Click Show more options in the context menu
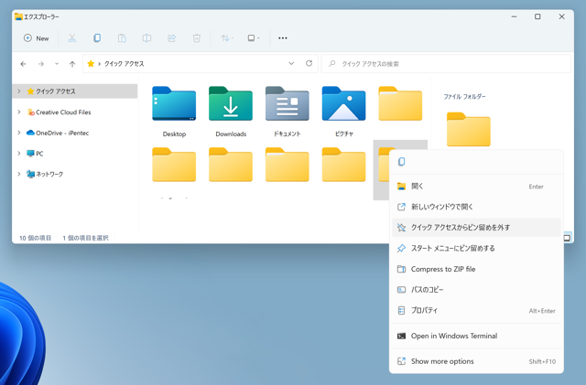The image size is (586, 385). [x=442, y=361]
